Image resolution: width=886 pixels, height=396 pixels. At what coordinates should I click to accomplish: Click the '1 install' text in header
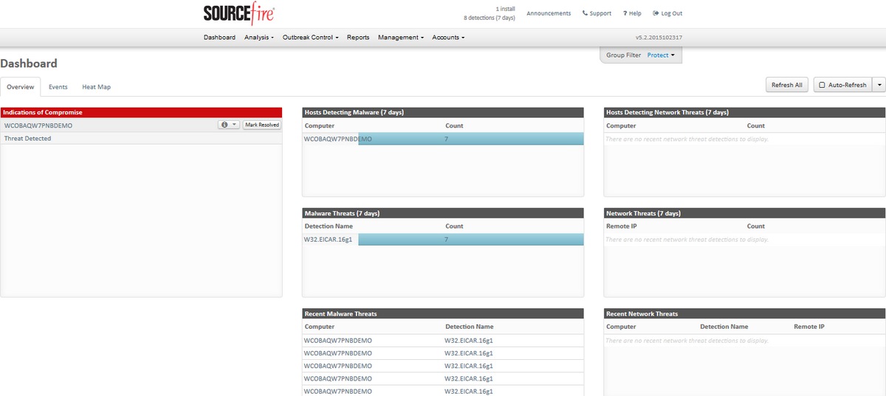pyautogui.click(x=506, y=8)
